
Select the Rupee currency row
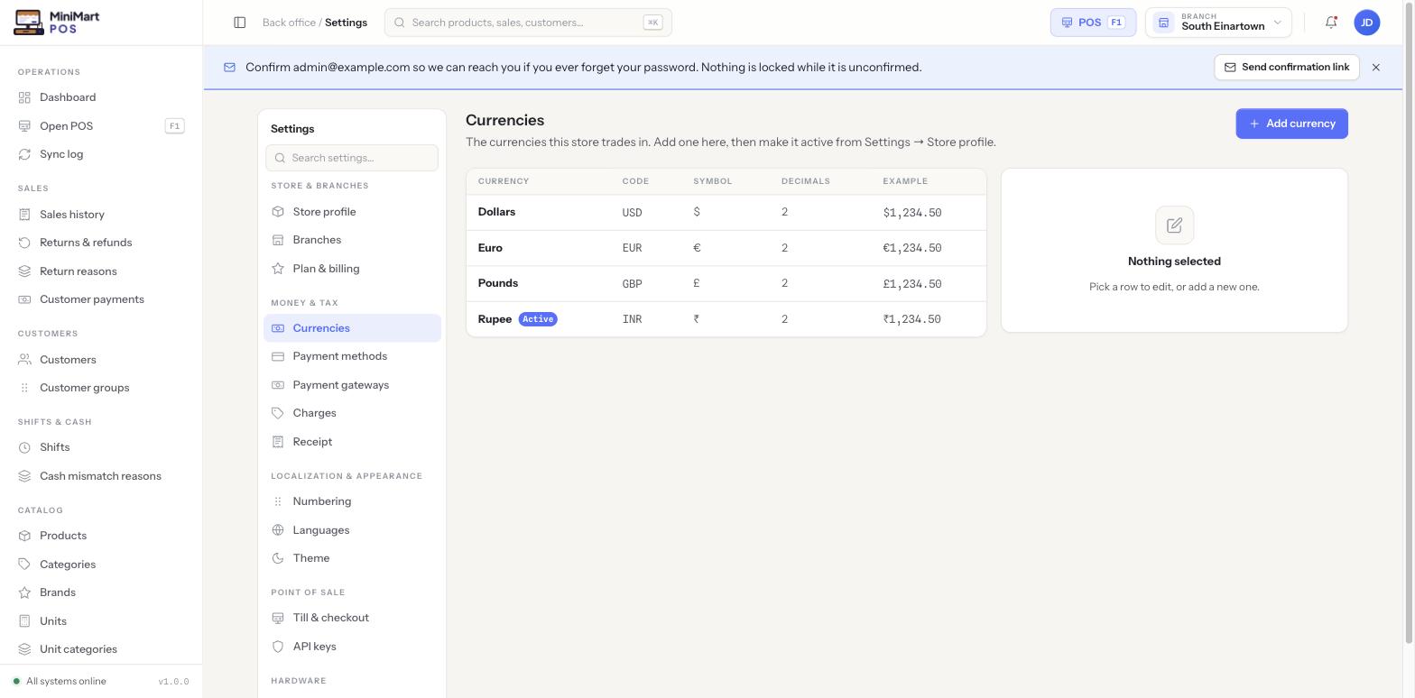click(726, 319)
